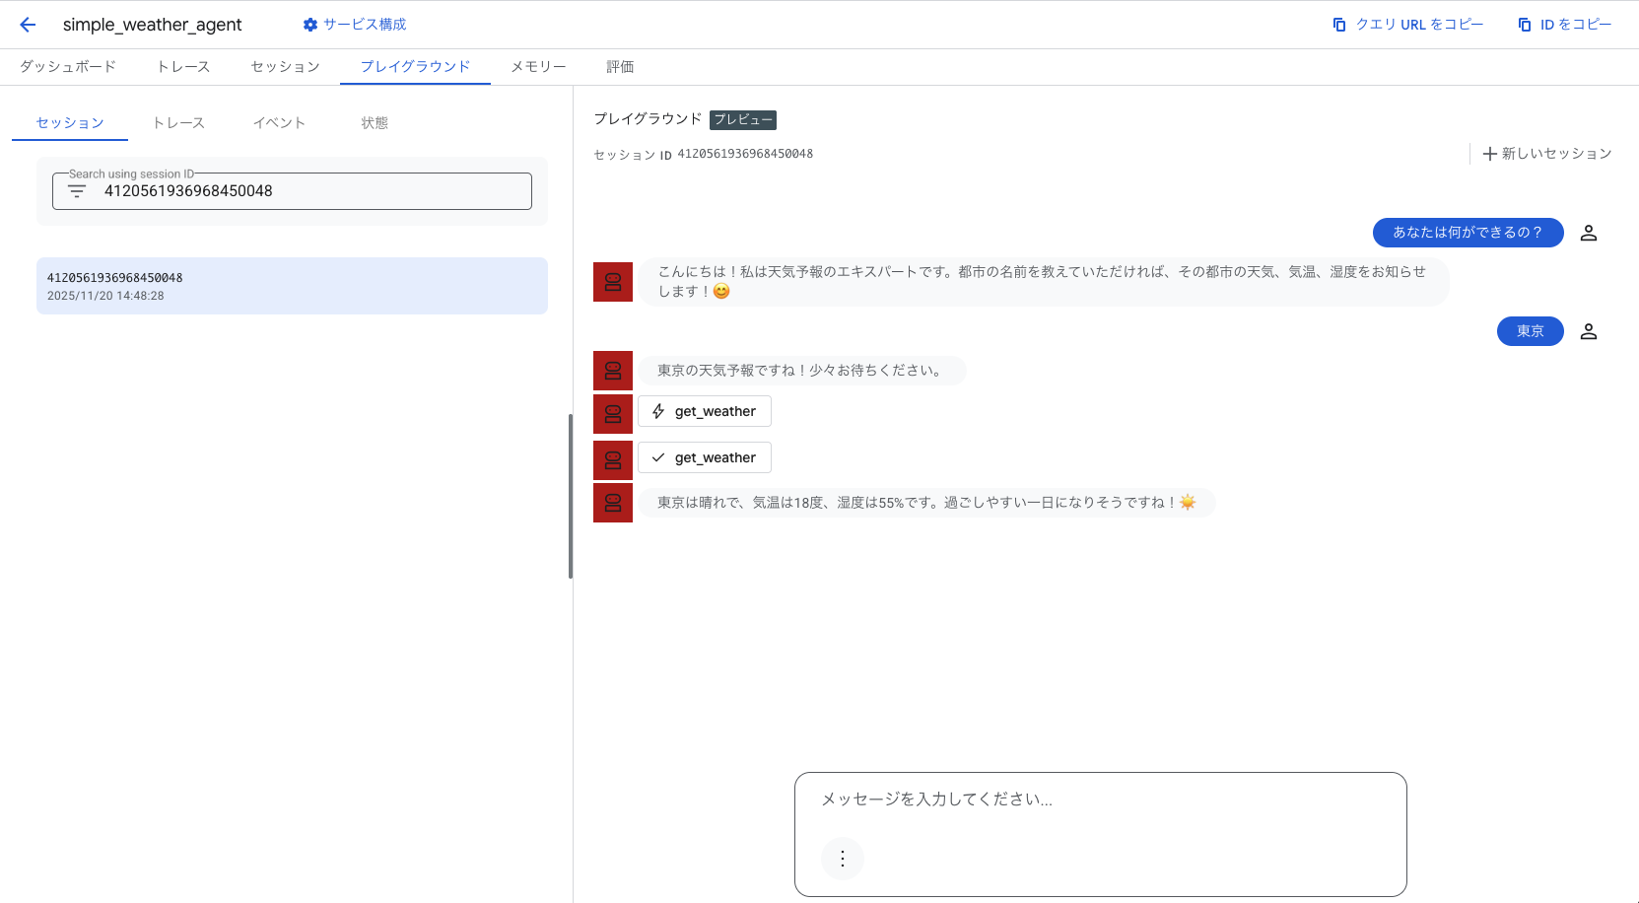This screenshot has height=903, width=1639.
Task: Go to the 評価 tab
Action: [x=620, y=67]
